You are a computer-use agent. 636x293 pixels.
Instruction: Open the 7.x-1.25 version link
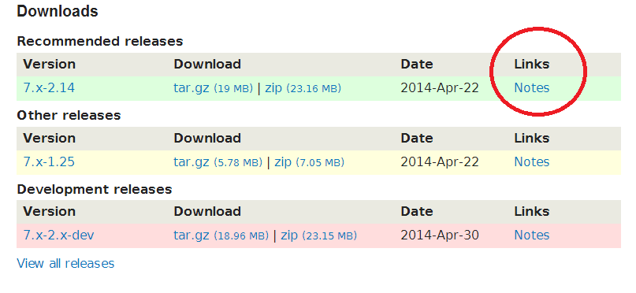click(x=49, y=161)
